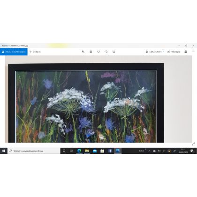Screen dimensions: 197x197
Task: Open Facebook app from the taskbar
Action: click(x=110, y=151)
